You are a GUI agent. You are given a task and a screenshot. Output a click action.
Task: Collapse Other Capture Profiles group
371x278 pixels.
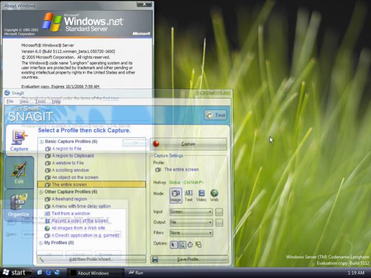click(x=41, y=192)
